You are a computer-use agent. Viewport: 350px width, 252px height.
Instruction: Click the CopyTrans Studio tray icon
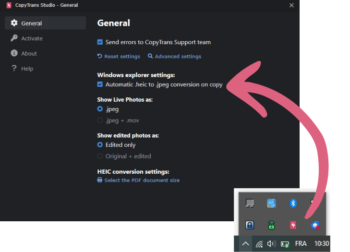point(293,225)
